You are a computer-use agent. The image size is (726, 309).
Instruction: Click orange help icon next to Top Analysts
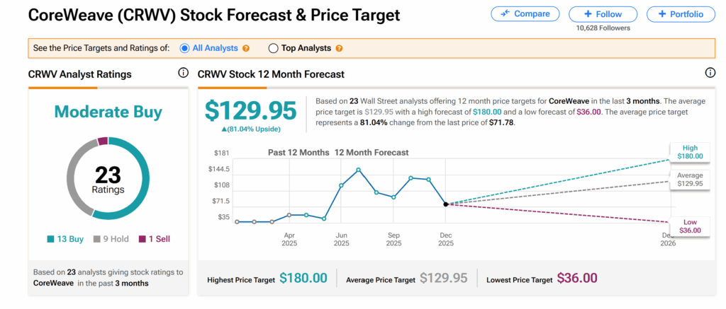[339, 49]
